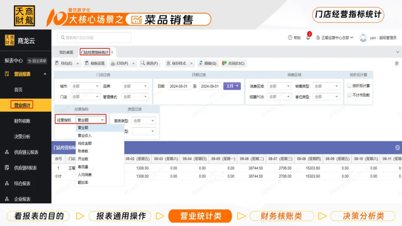Click the 回主菜单 back-to-main-menu button

pyautogui.click(x=37, y=61)
